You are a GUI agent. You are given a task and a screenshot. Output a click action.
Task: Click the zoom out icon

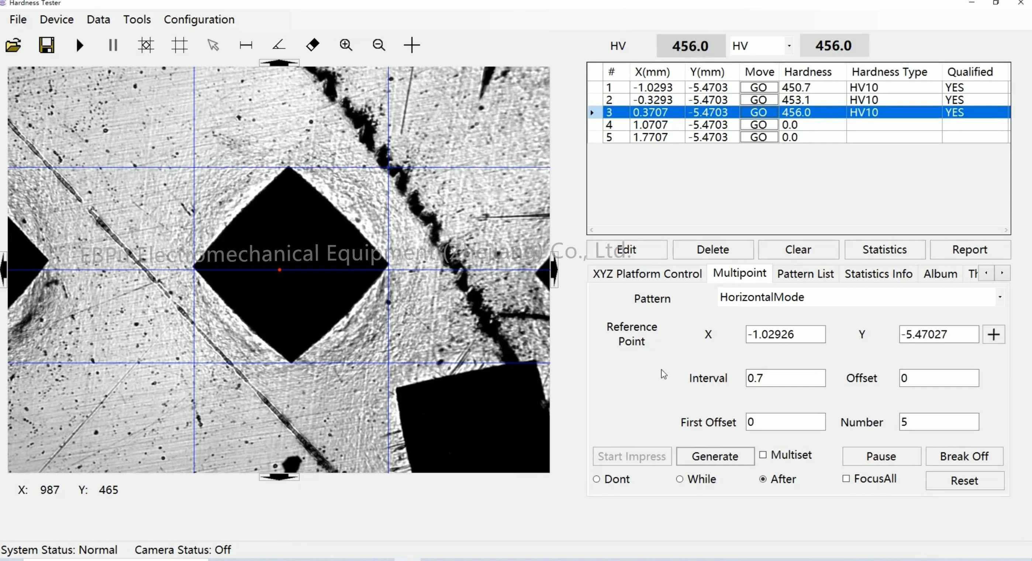click(x=379, y=45)
